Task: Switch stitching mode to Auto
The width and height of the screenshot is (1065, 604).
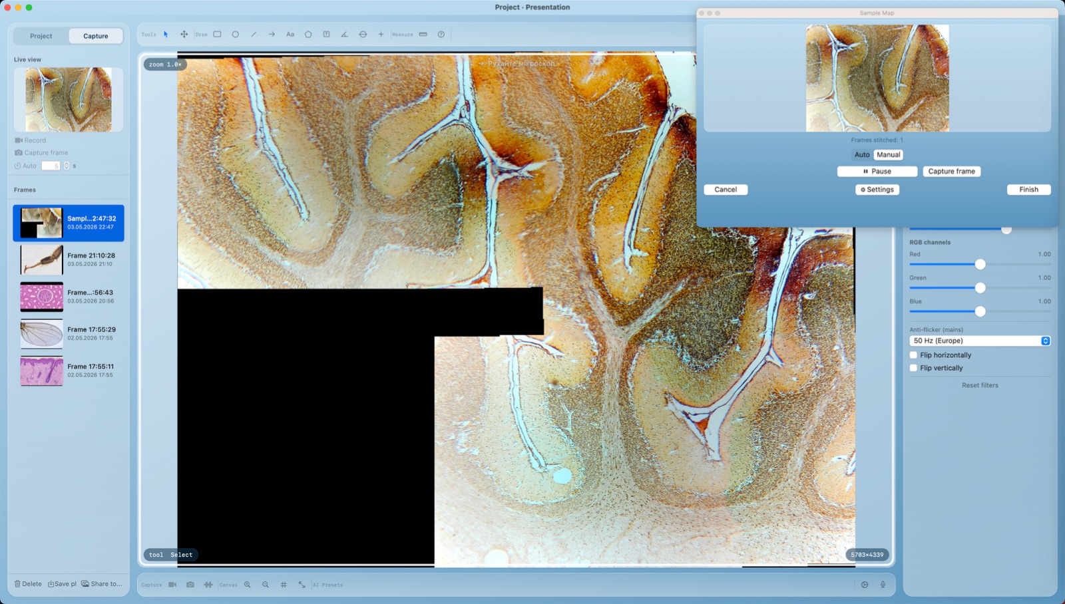Action: click(862, 154)
